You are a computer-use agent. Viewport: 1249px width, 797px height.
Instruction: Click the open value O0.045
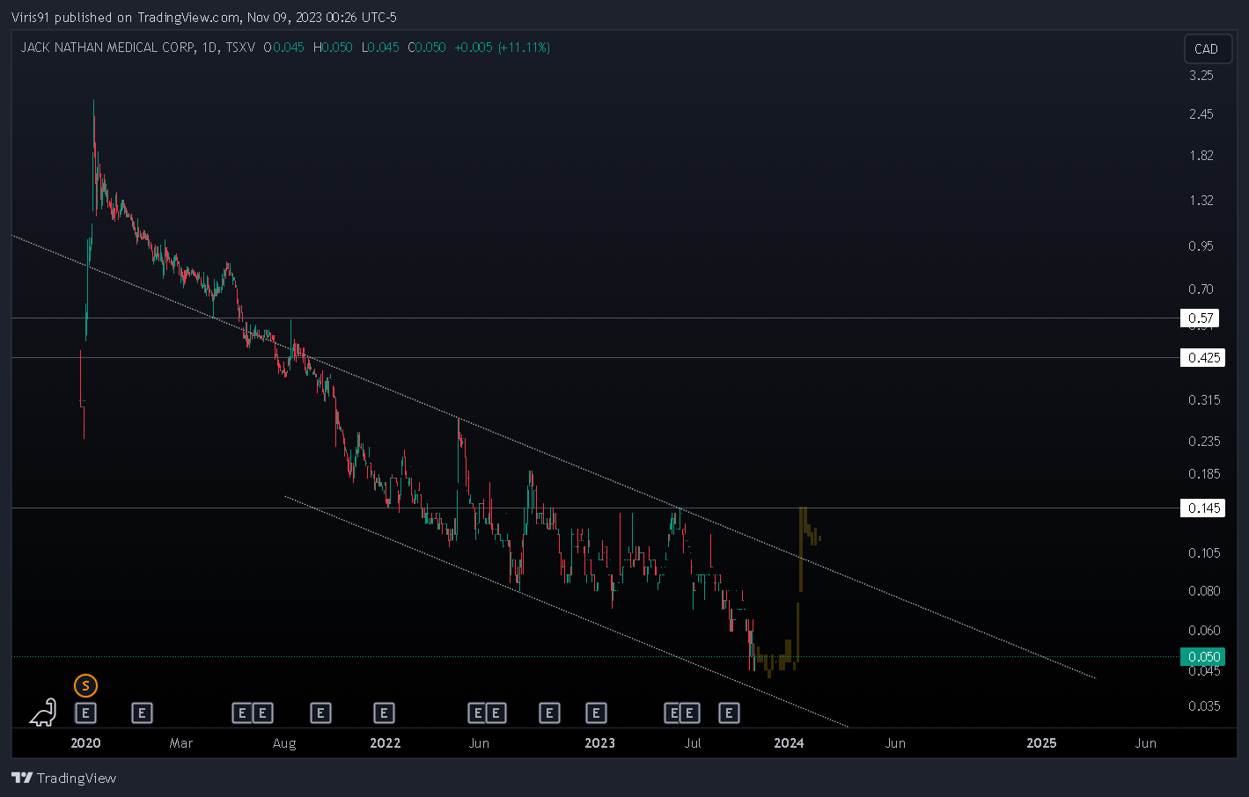point(284,48)
